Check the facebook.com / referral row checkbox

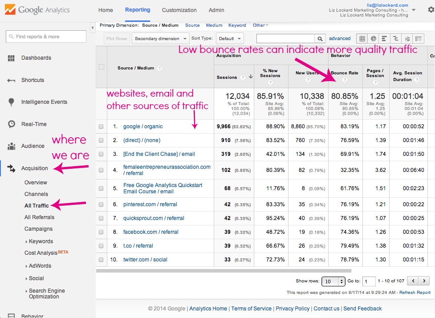point(101,232)
